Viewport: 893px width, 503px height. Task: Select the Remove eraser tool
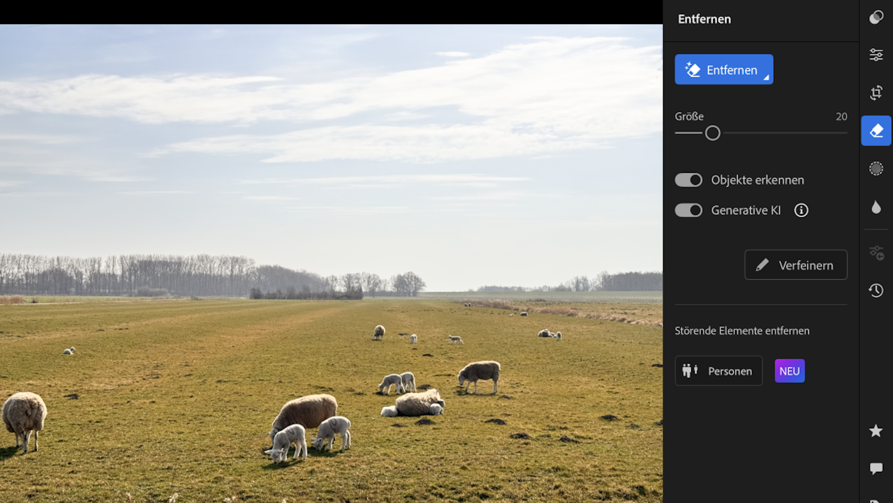(x=876, y=130)
